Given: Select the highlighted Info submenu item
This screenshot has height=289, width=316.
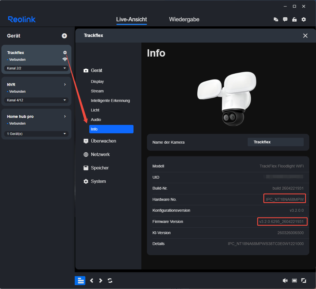Looking at the screenshot, I should (x=111, y=129).
